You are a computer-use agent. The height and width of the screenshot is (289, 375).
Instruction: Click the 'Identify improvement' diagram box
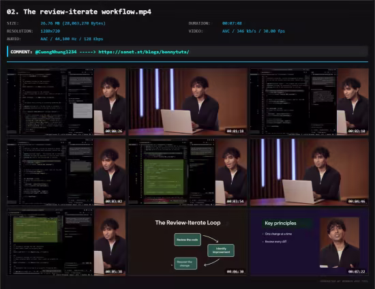pyautogui.click(x=221, y=250)
